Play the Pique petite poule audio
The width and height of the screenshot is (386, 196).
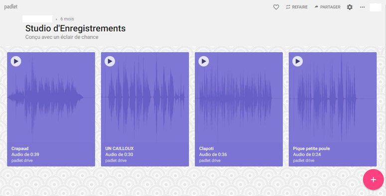click(297, 61)
